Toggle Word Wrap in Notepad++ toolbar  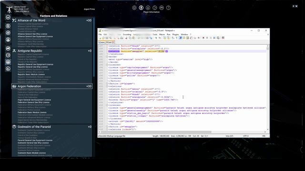pos(173,38)
